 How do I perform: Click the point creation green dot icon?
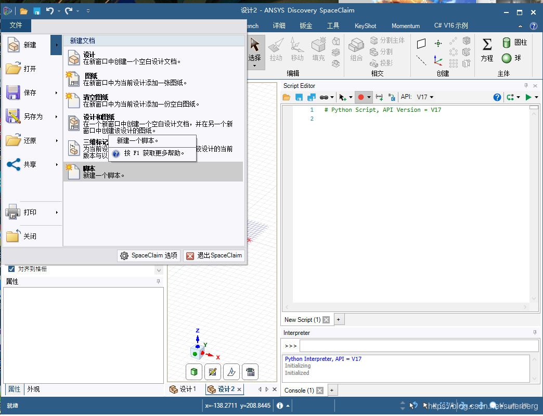438,43
